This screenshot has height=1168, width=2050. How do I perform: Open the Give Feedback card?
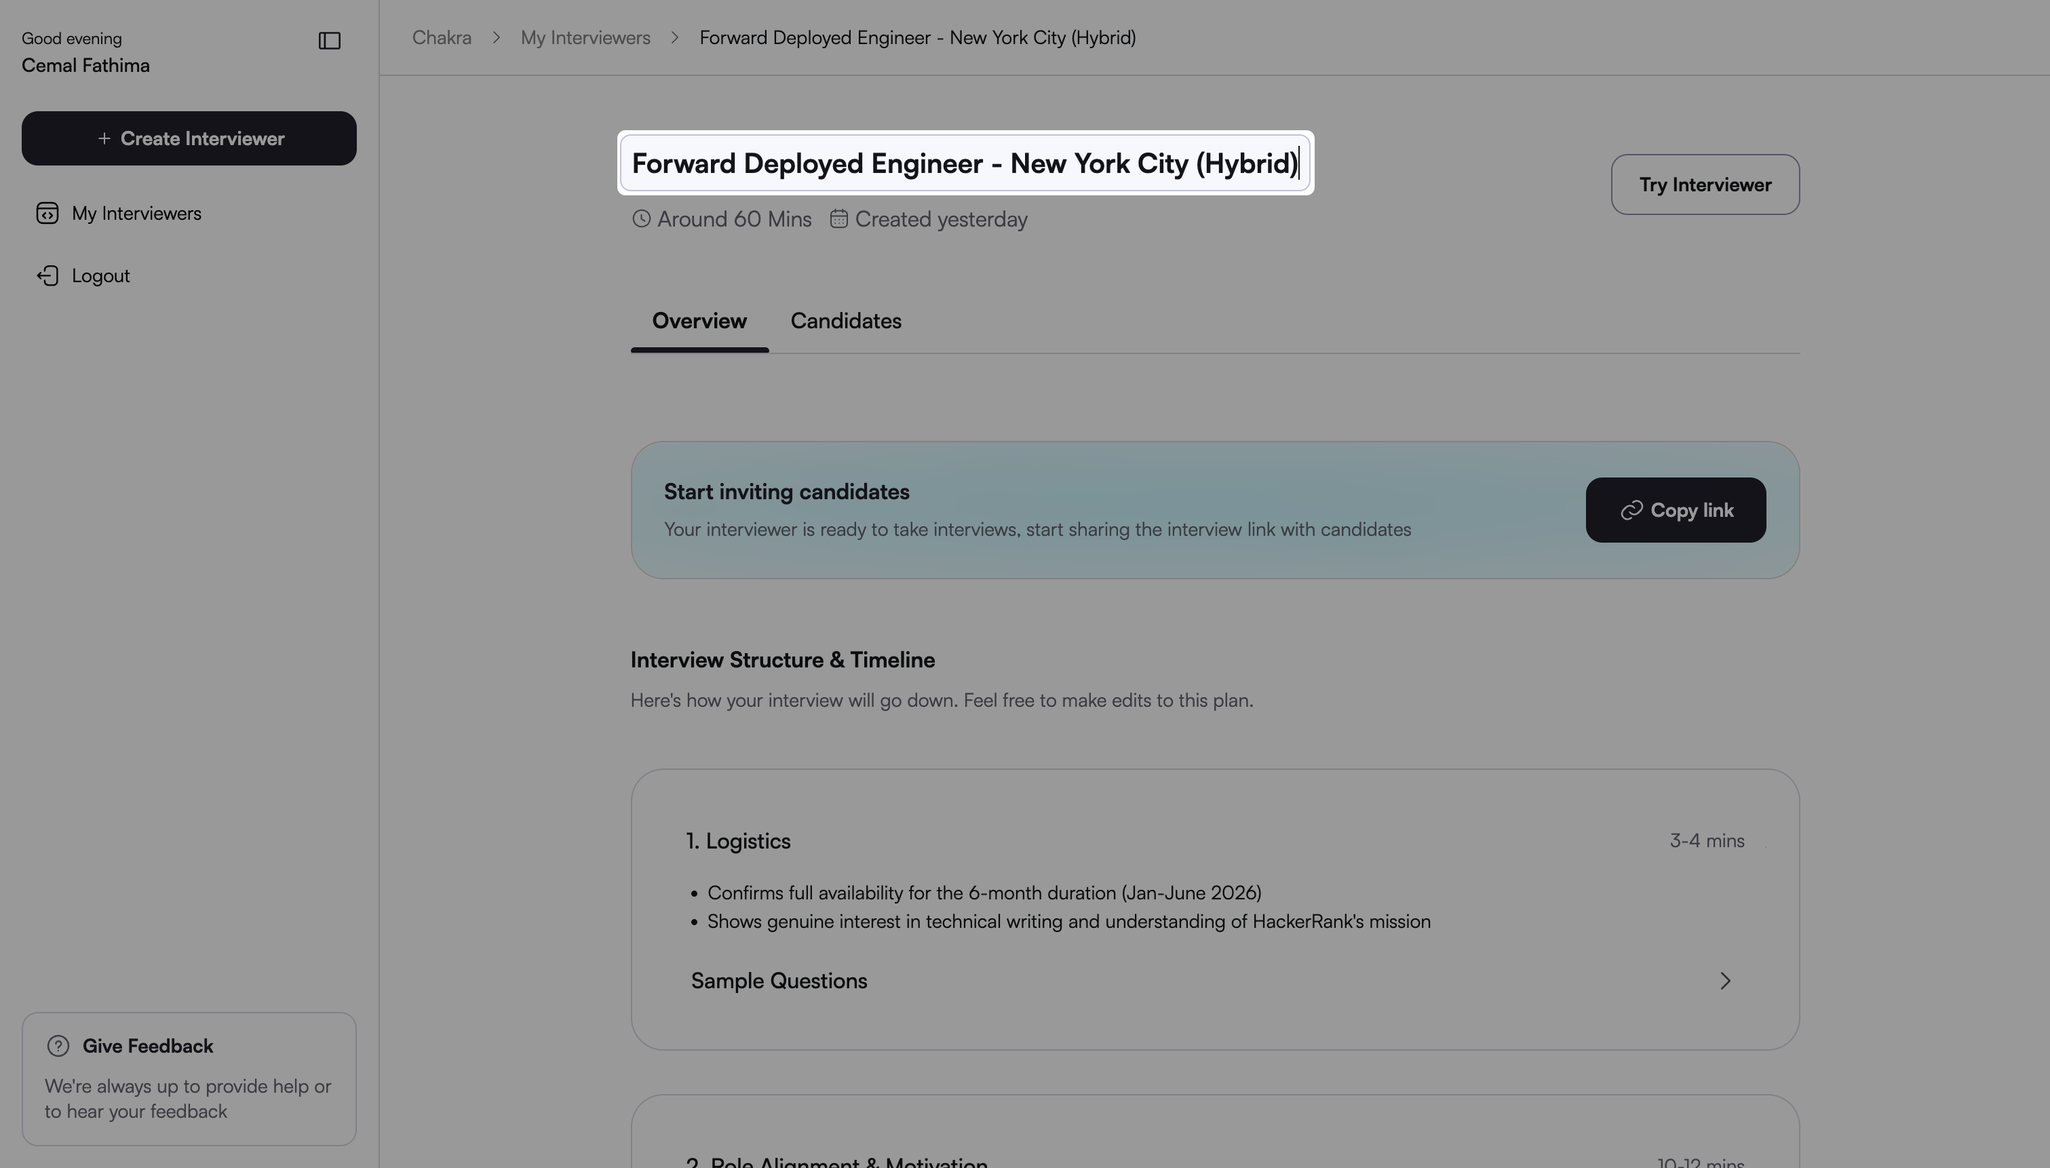(189, 1078)
